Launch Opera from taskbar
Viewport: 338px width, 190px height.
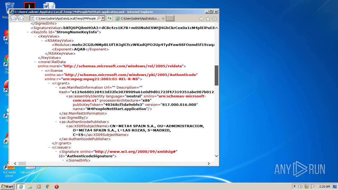point(57,187)
